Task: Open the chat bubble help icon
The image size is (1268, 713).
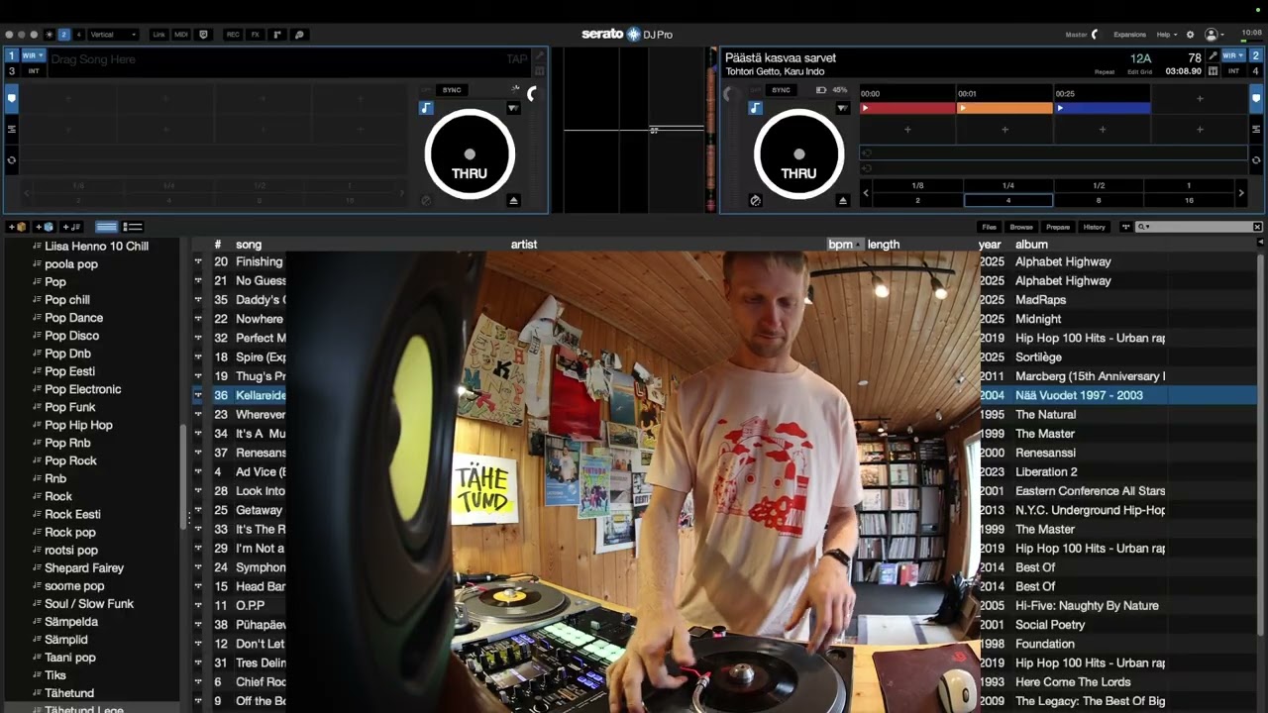Action: (204, 35)
